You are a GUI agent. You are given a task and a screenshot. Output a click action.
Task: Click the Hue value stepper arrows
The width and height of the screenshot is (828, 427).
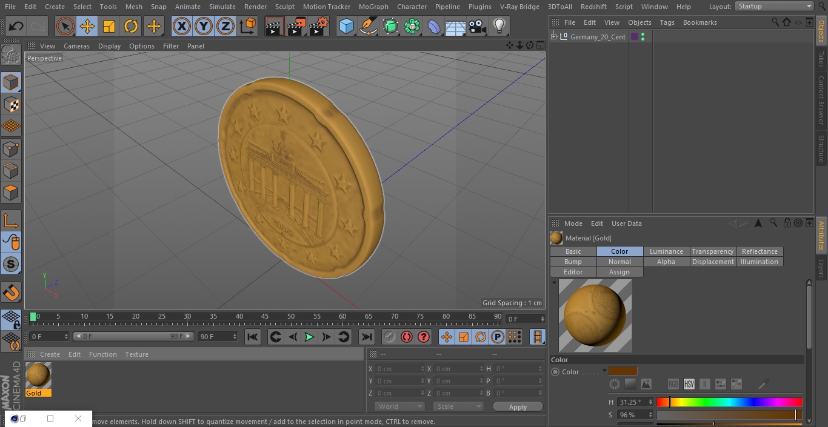point(650,402)
